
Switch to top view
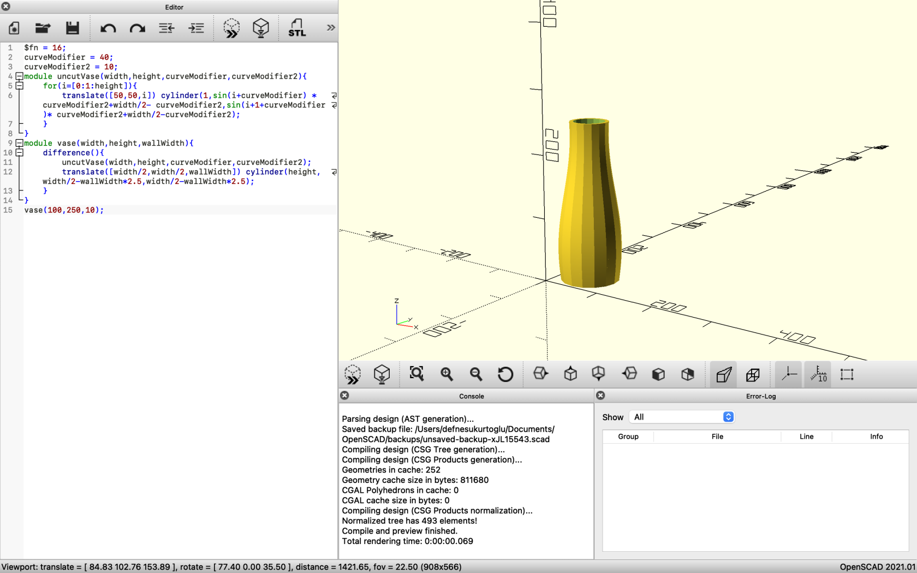570,374
